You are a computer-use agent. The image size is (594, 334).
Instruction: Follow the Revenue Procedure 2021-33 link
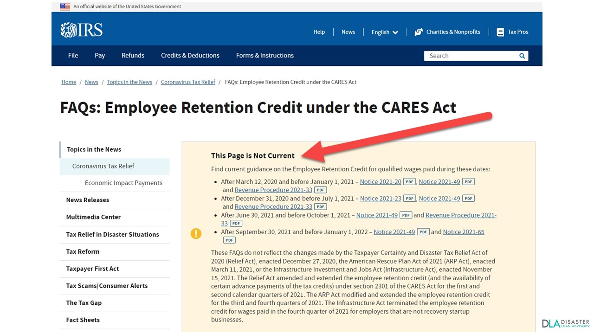[x=273, y=190]
